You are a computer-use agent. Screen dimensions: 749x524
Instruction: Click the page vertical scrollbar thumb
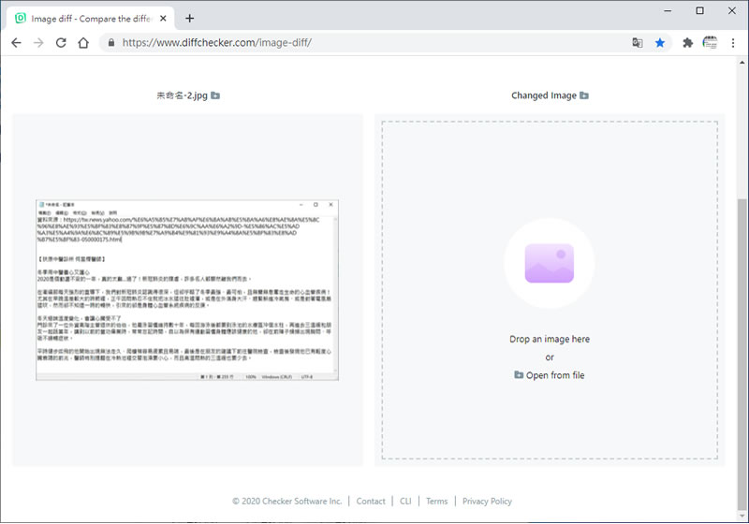click(742, 355)
